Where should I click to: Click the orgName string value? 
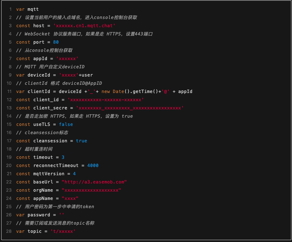click(x=91, y=190)
